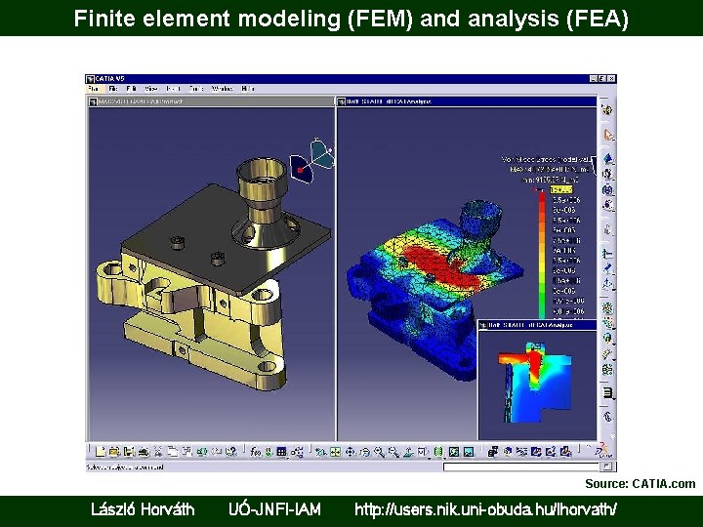Expand the View Mode render style dropdown
The height and width of the screenshot is (527, 703).
click(445, 459)
